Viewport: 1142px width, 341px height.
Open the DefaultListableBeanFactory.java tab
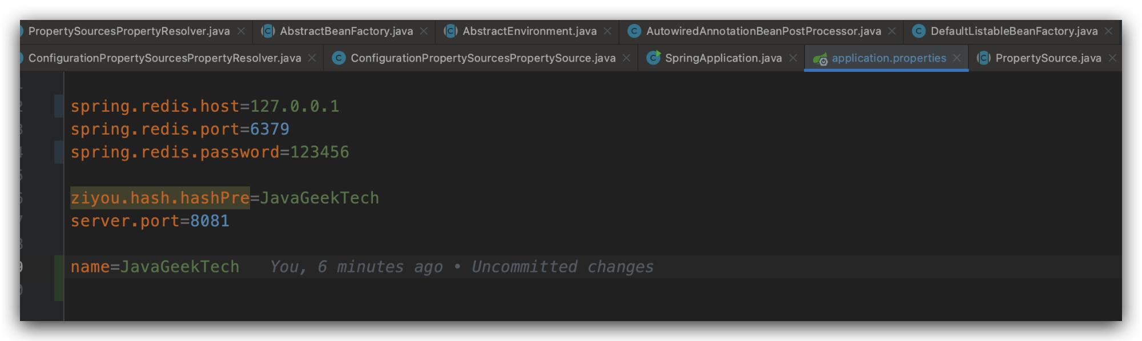pos(1014,31)
